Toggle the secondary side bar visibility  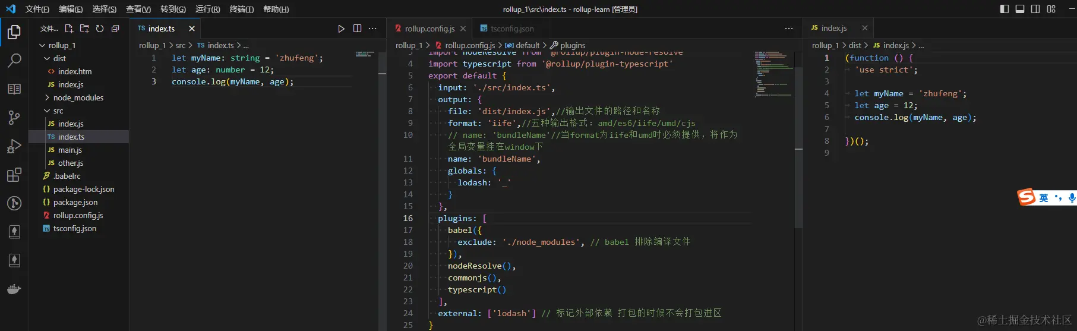[x=1035, y=9]
